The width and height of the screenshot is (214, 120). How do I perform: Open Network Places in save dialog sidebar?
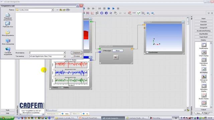[x=8, y=51]
